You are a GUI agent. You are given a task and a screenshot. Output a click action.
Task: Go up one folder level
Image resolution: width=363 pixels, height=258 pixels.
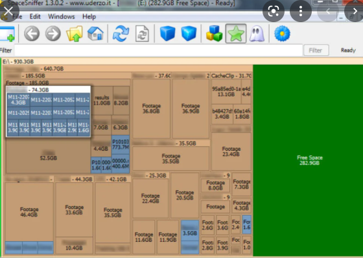[75, 34]
